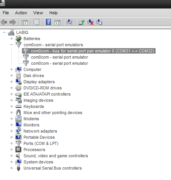Click the Device Manager title bar icon
This screenshot has height=180, width=171.
[x=2, y=3]
